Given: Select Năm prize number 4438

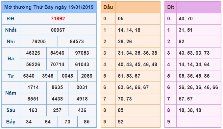Looking at the screenshot, I should (57, 99).
